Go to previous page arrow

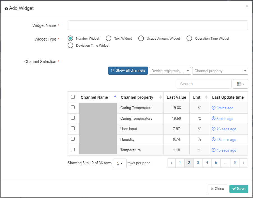(x=171, y=163)
